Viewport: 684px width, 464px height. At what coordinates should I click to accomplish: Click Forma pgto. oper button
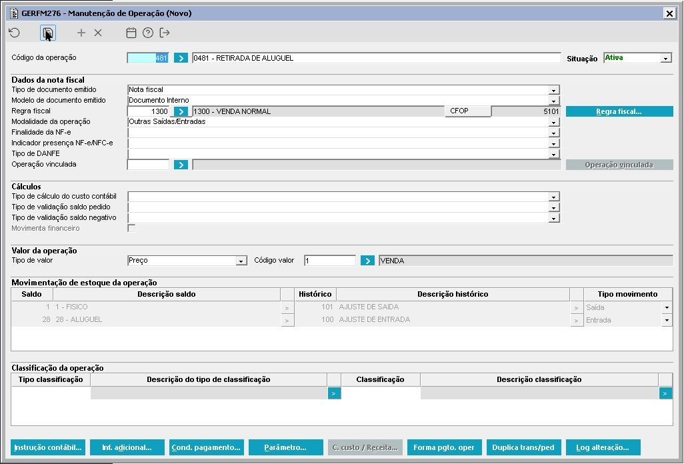(x=444, y=447)
